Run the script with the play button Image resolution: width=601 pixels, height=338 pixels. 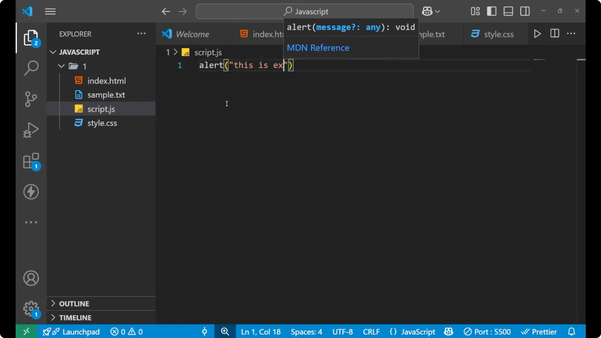(x=537, y=33)
